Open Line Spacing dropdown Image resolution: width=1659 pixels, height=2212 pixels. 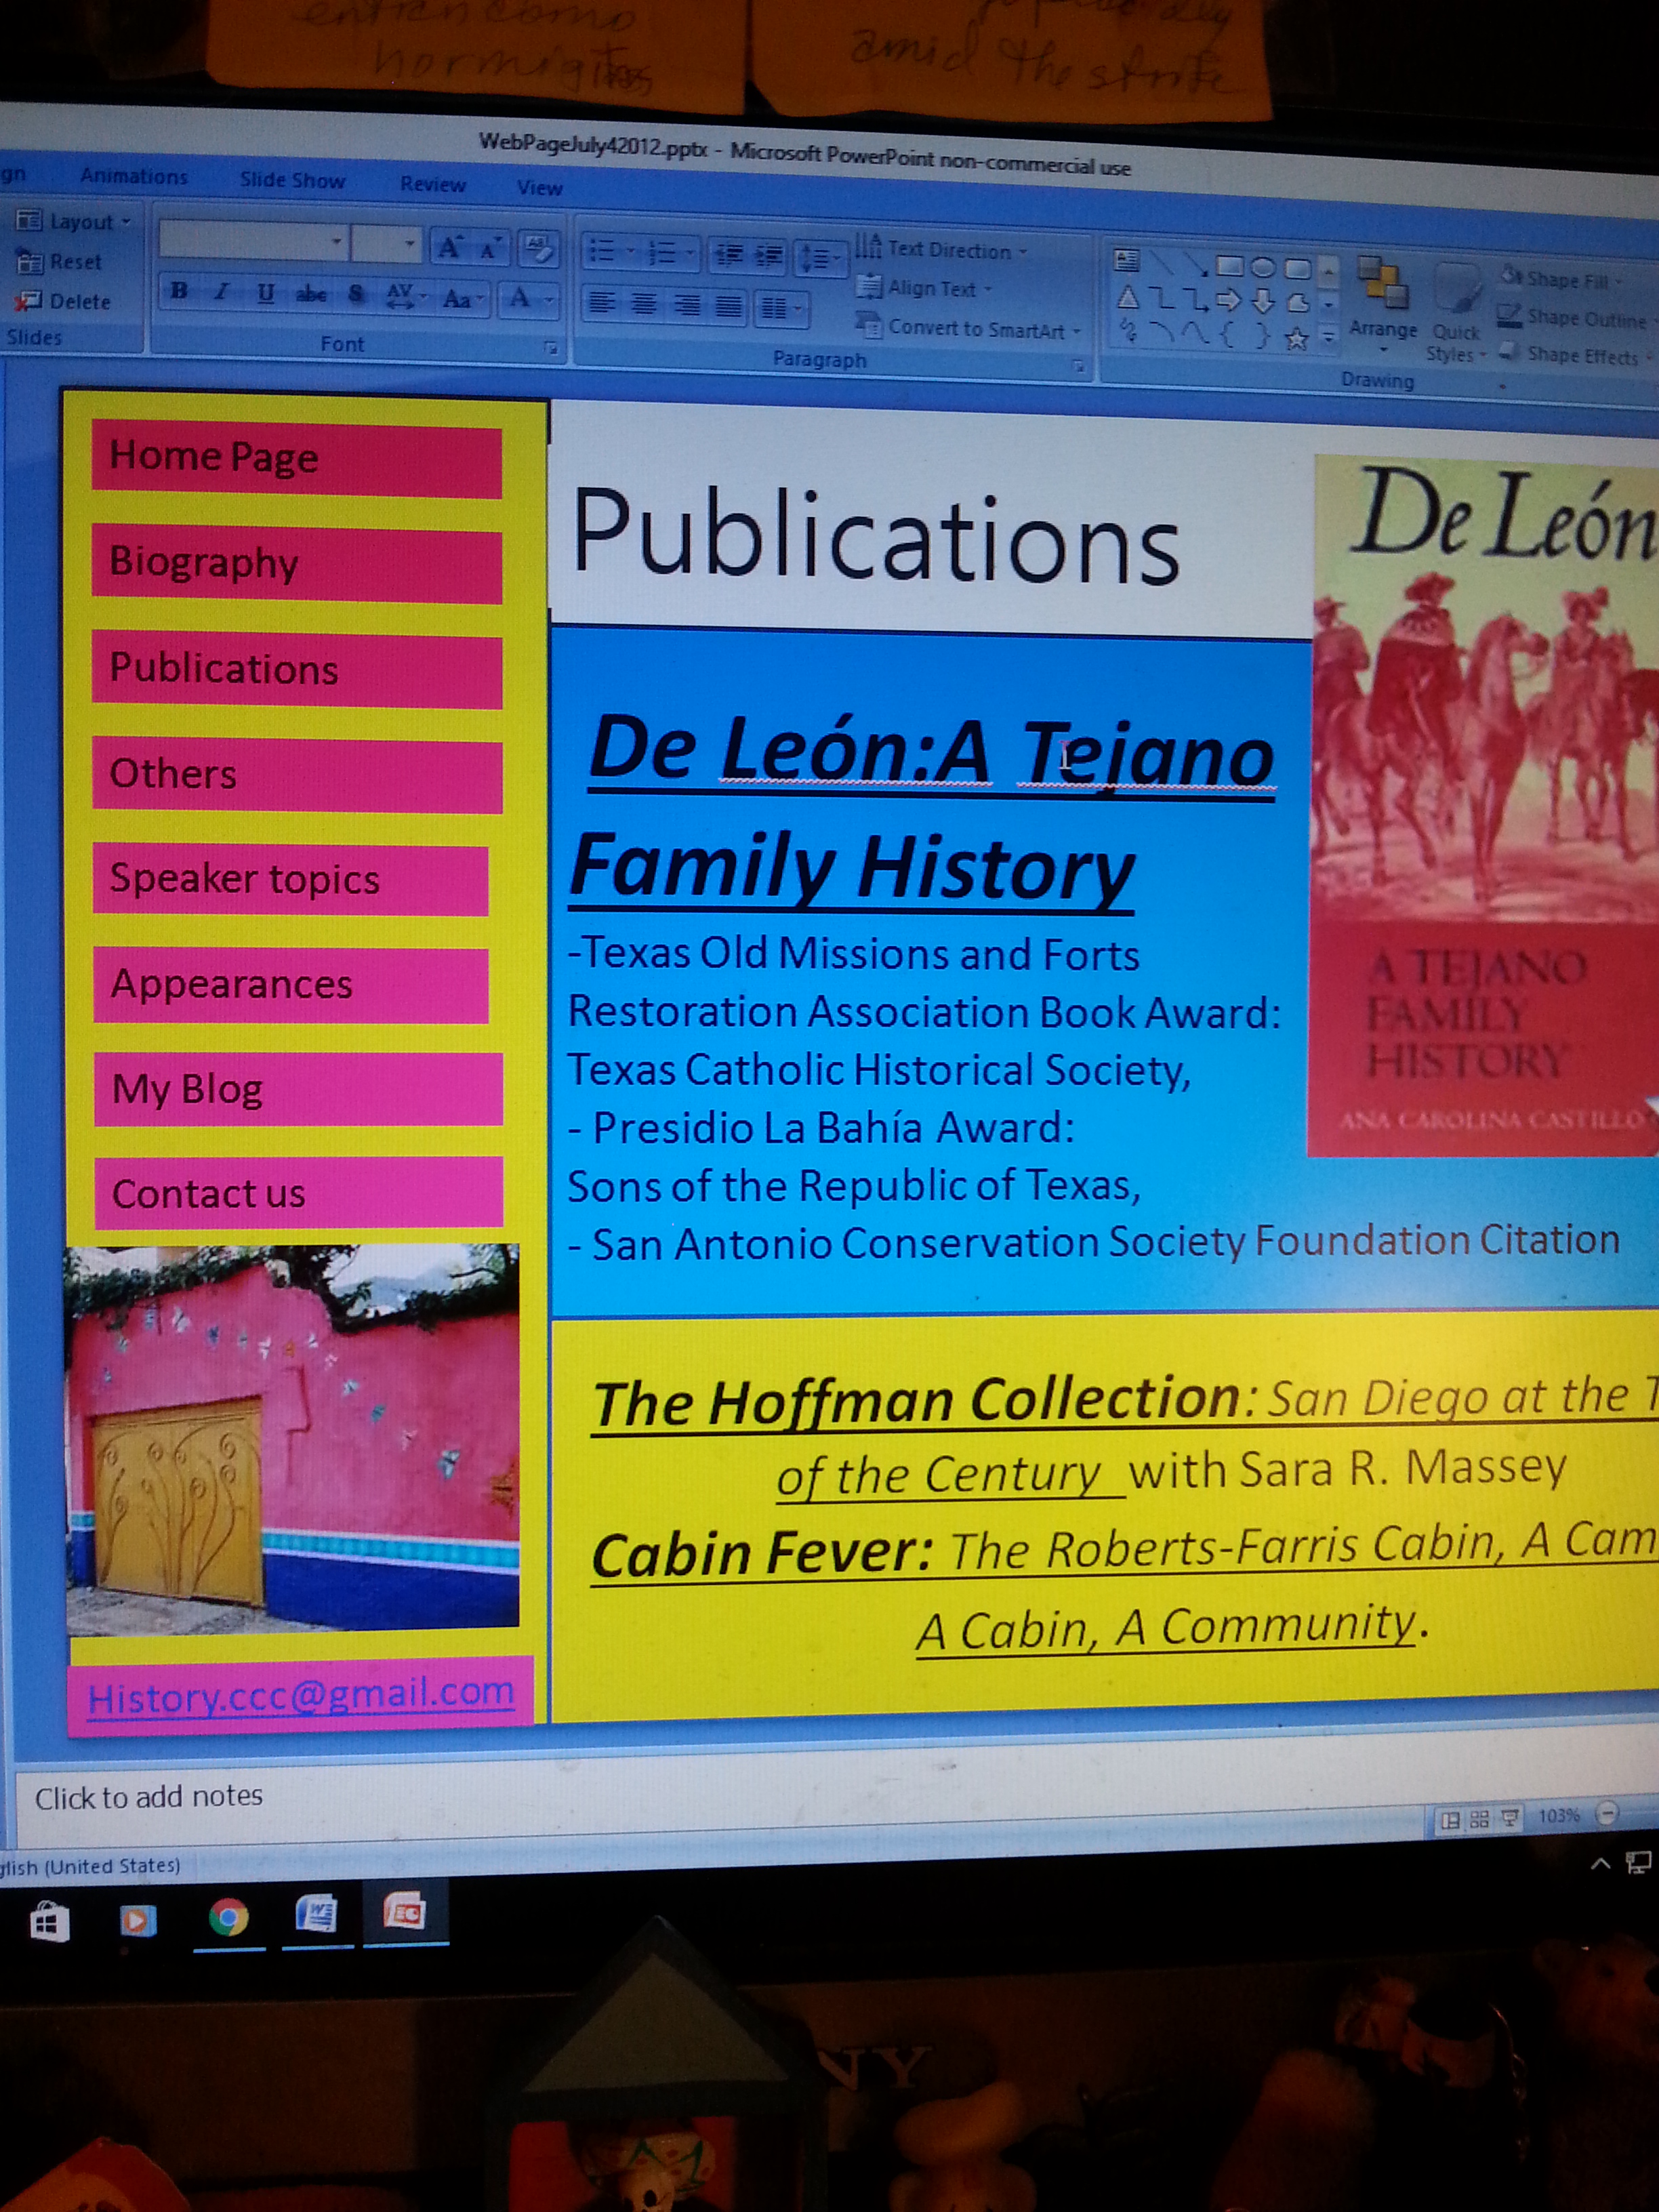[819, 259]
